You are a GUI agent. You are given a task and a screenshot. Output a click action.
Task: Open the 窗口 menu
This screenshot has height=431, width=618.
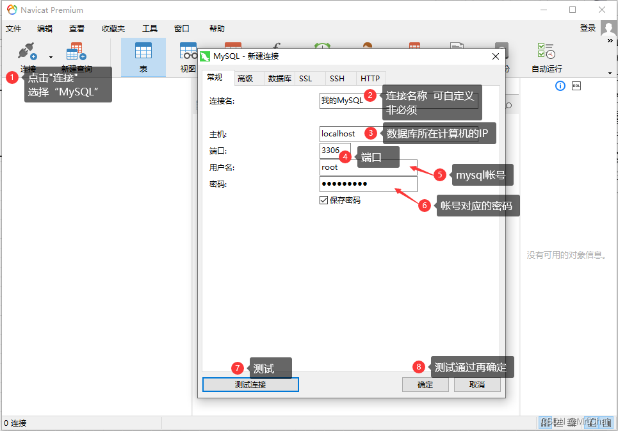point(182,29)
